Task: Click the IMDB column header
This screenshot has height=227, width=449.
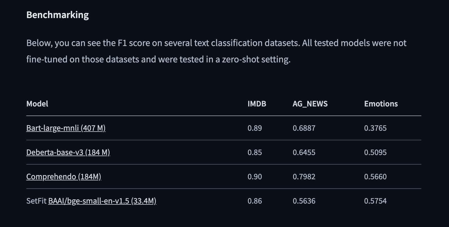Action: (257, 104)
